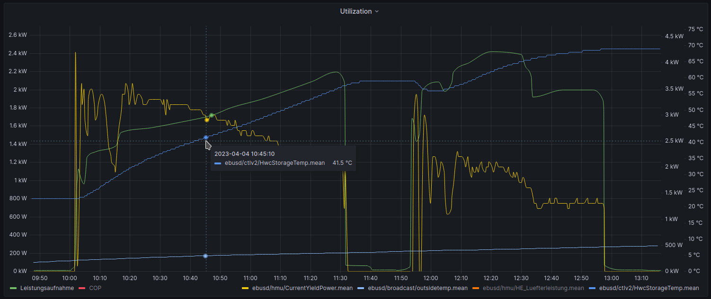Click the blue HwcStorageTemp hover data point
Viewport: 711px width, 299px height.
206,137
